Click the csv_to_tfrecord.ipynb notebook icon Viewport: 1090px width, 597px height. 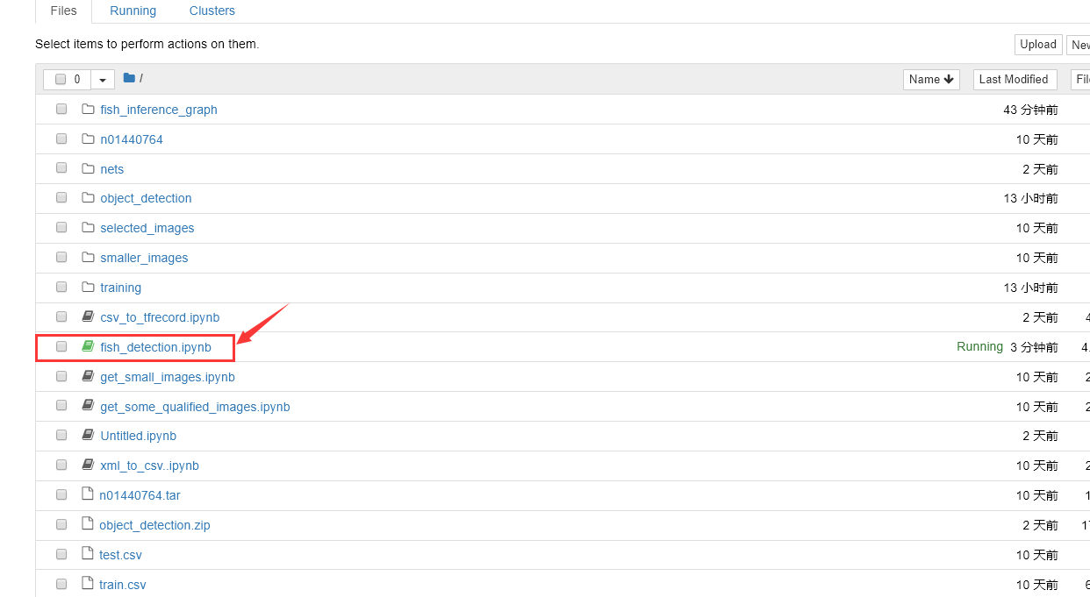click(x=88, y=316)
